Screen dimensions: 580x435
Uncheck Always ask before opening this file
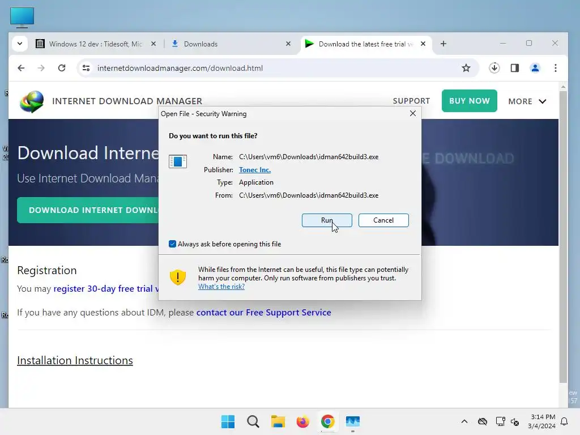click(172, 244)
